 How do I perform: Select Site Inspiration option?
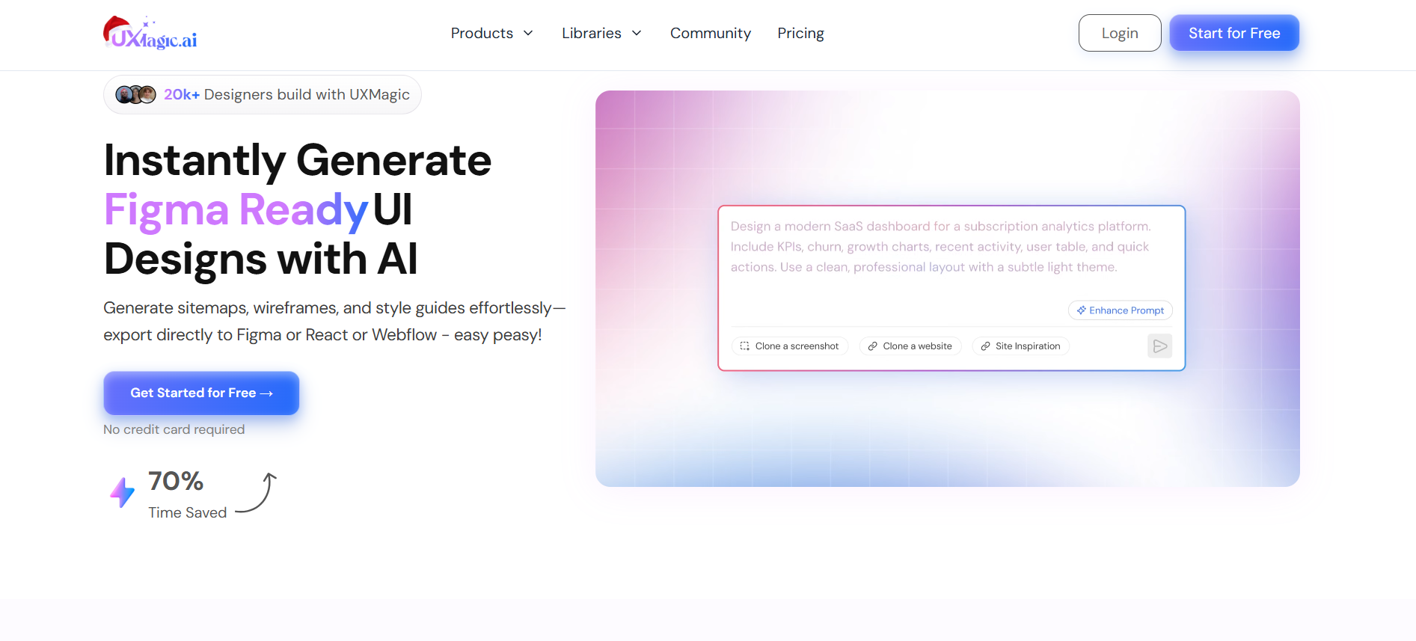[1020, 346]
